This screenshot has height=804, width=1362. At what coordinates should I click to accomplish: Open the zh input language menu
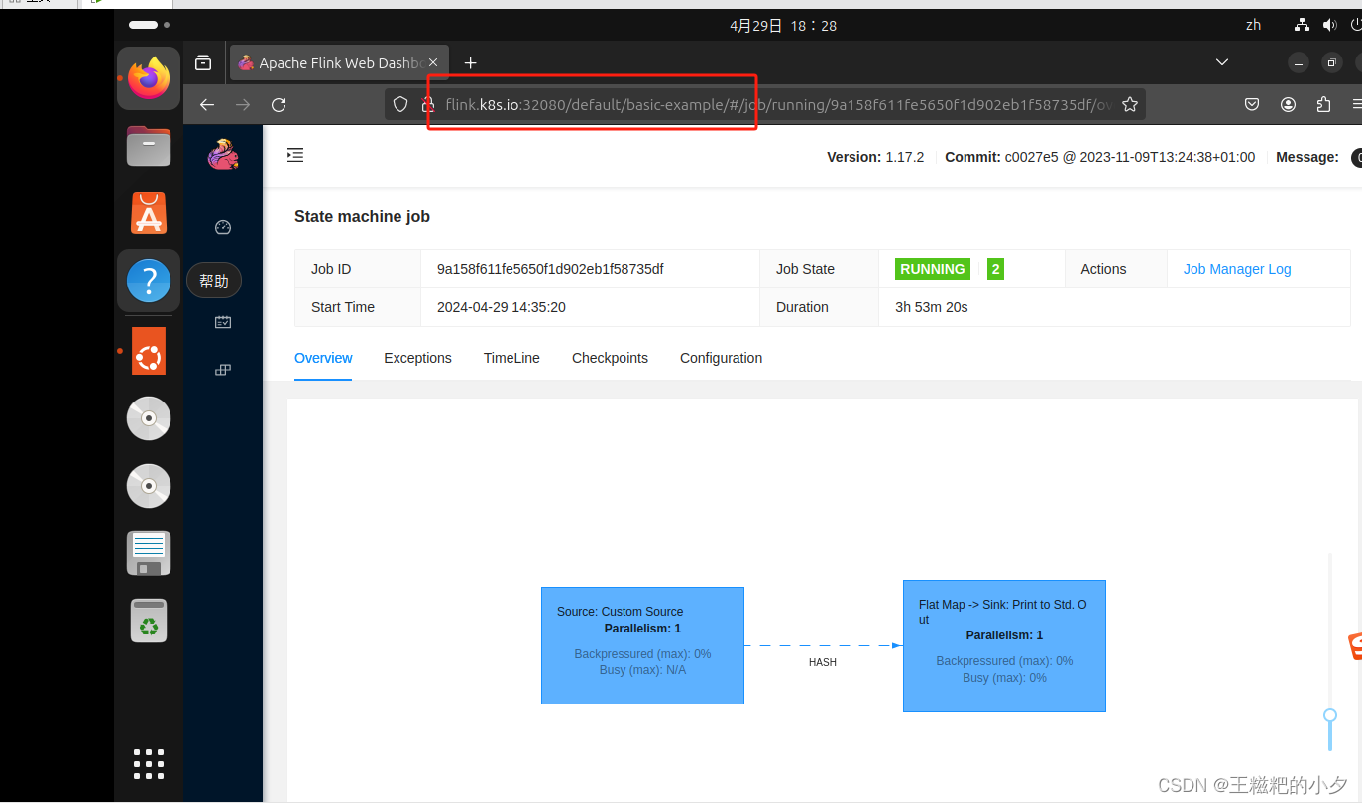click(x=1254, y=25)
